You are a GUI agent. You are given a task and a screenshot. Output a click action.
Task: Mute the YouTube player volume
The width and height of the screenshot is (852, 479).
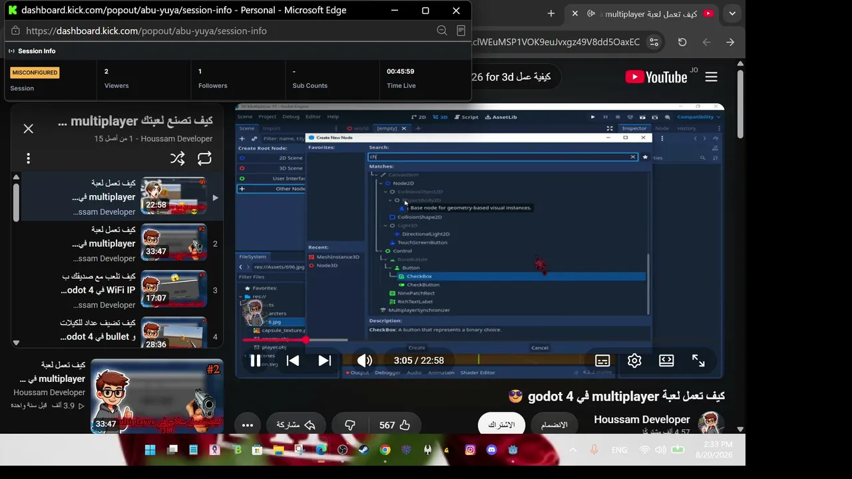pos(364,361)
